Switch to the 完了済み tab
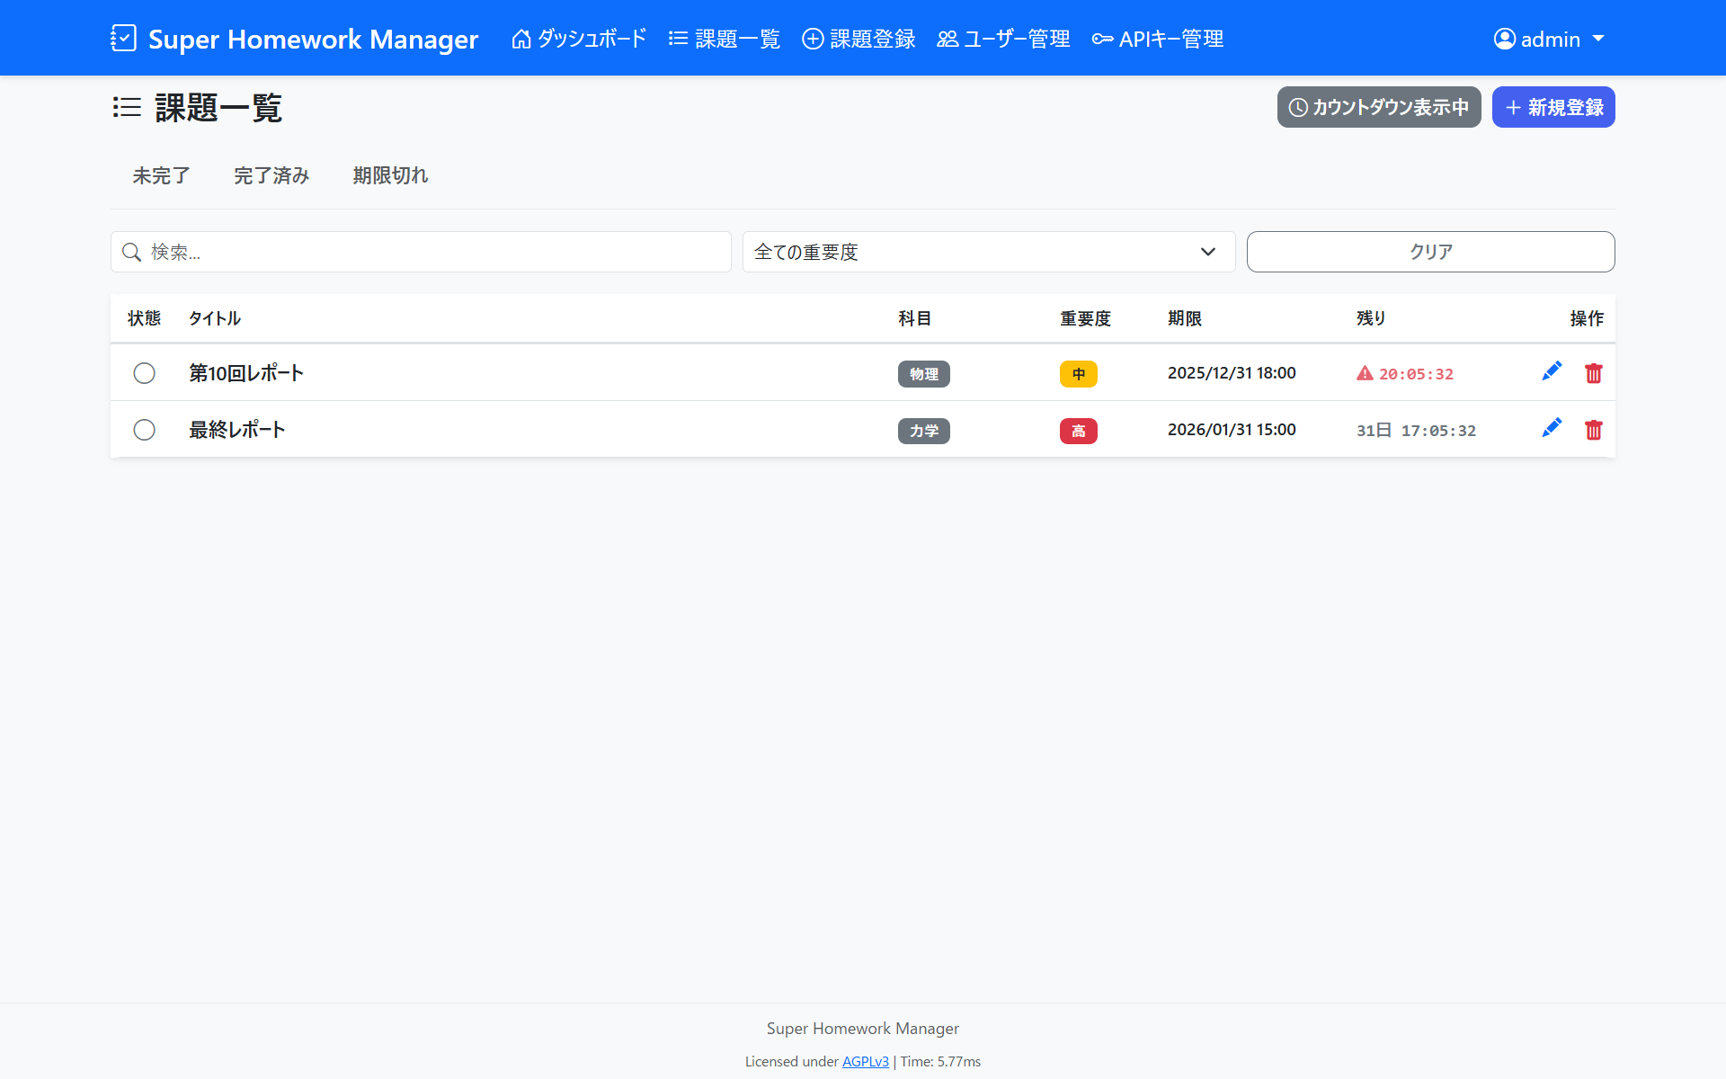This screenshot has width=1726, height=1079. pos(271,175)
